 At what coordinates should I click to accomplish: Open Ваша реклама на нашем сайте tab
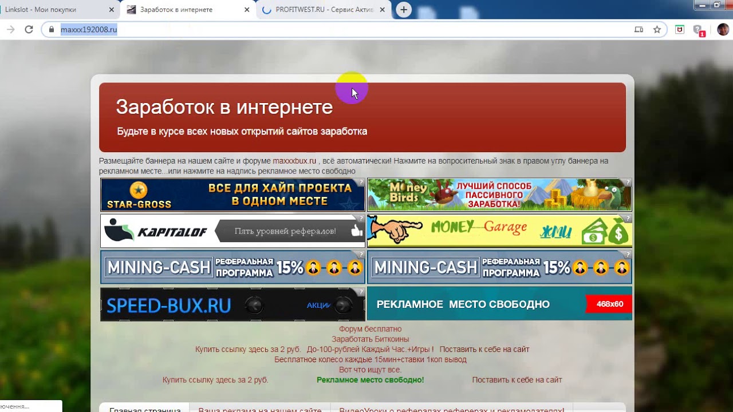click(259, 409)
